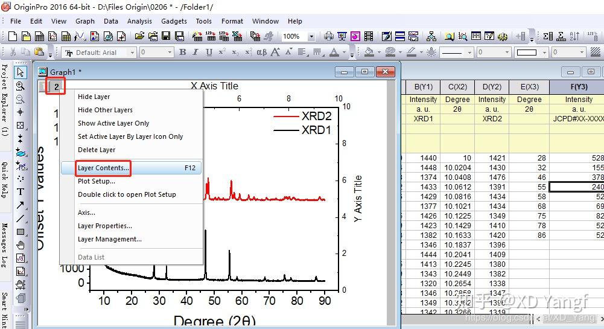This screenshot has width=604, height=329.
Task: Select the Arrow drawing tool
Action: click(21, 205)
